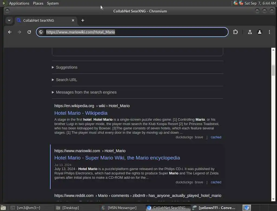
Task: Click the Chromium icon at the taskbar end
Action: pos(247,208)
